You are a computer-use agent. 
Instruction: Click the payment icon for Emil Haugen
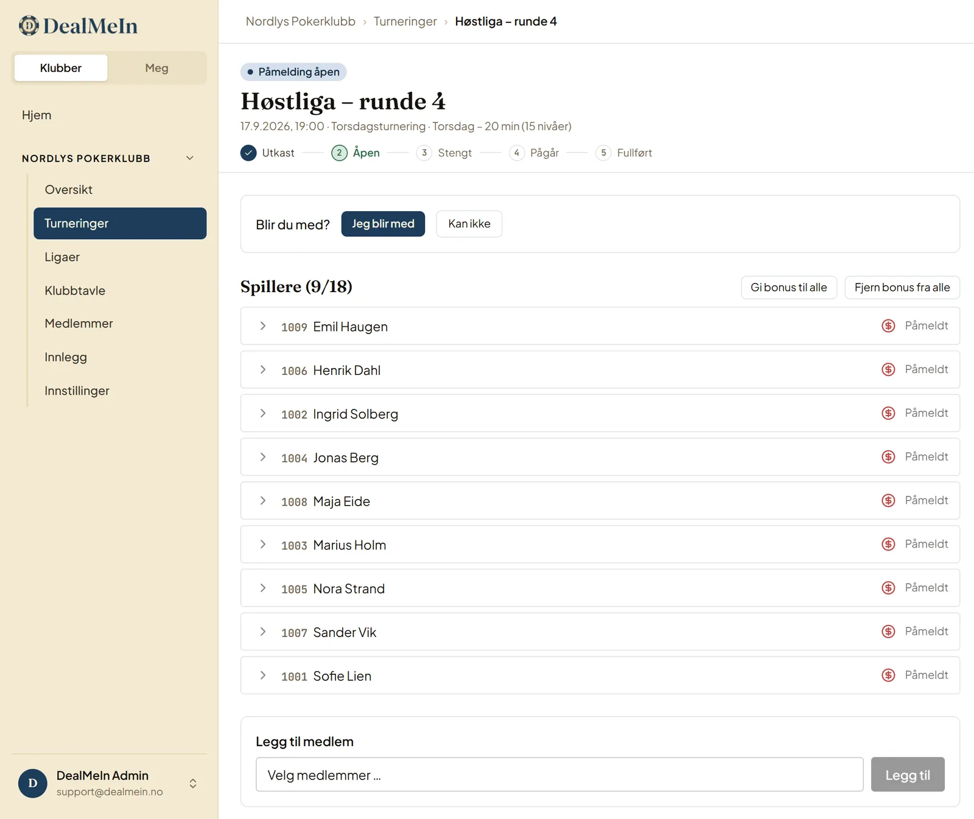tap(888, 326)
